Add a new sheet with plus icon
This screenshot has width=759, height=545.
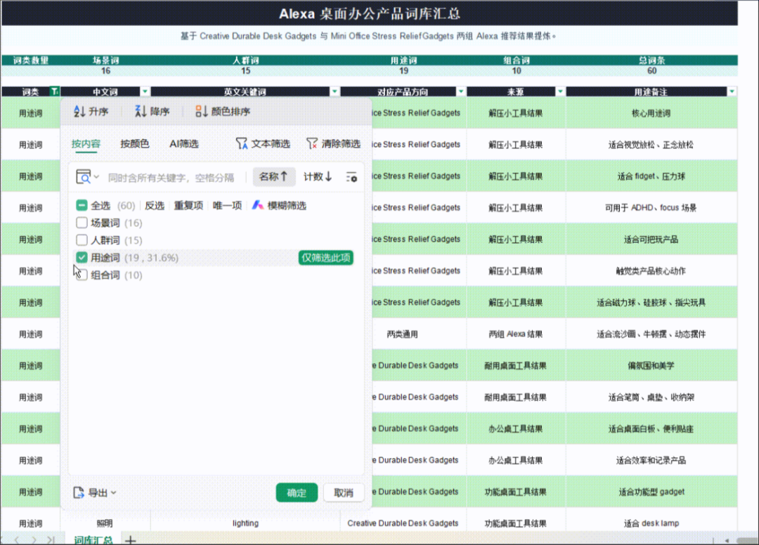131,539
